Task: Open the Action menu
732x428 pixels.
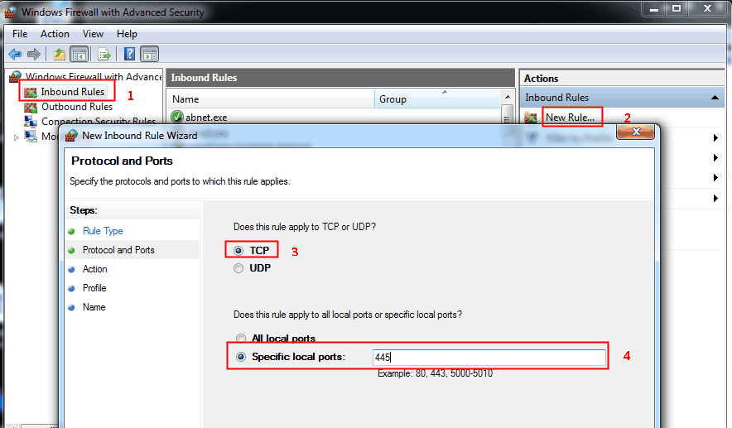Action: tap(55, 34)
